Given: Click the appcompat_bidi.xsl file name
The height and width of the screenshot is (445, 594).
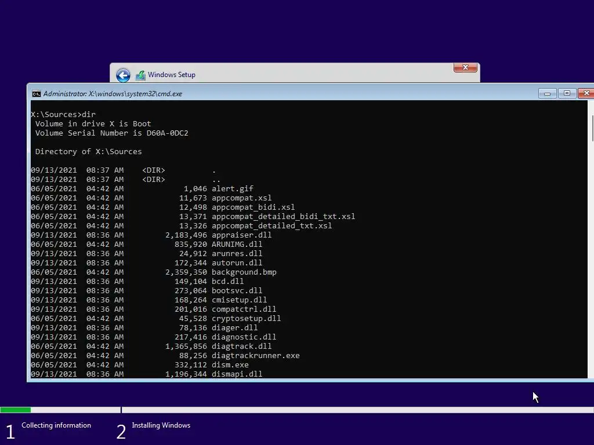Looking at the screenshot, I should click(x=253, y=207).
